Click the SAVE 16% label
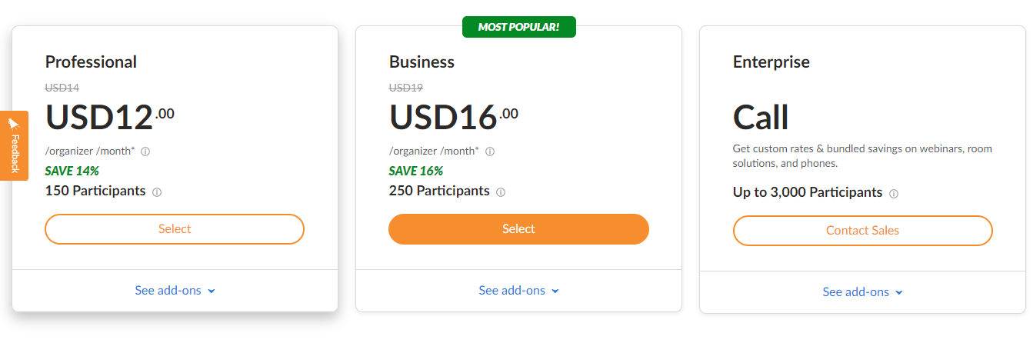This screenshot has width=1033, height=343. pyautogui.click(x=415, y=171)
